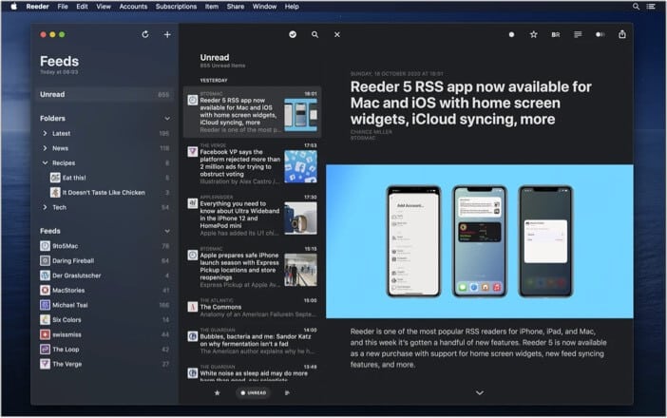Open the reader view text layout icon
This screenshot has height=418, width=667.
click(x=578, y=35)
